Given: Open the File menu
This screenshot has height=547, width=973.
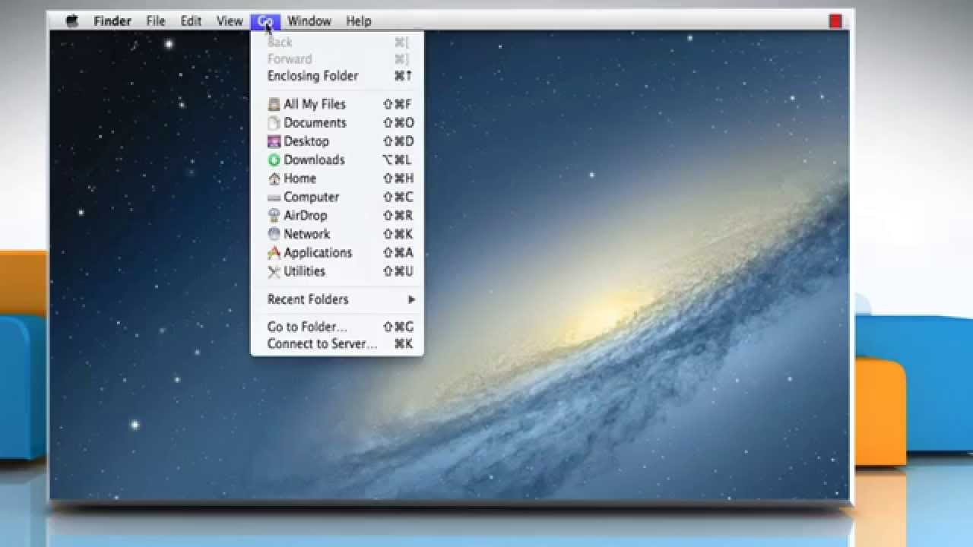Looking at the screenshot, I should pos(156,21).
